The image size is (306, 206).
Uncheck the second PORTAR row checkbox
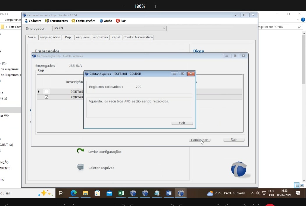47,97
